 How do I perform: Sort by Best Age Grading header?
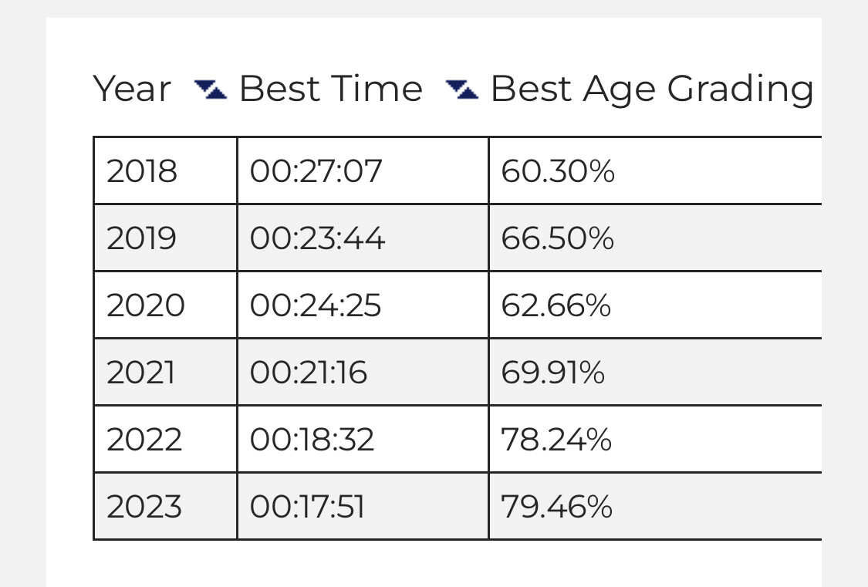[x=652, y=89]
